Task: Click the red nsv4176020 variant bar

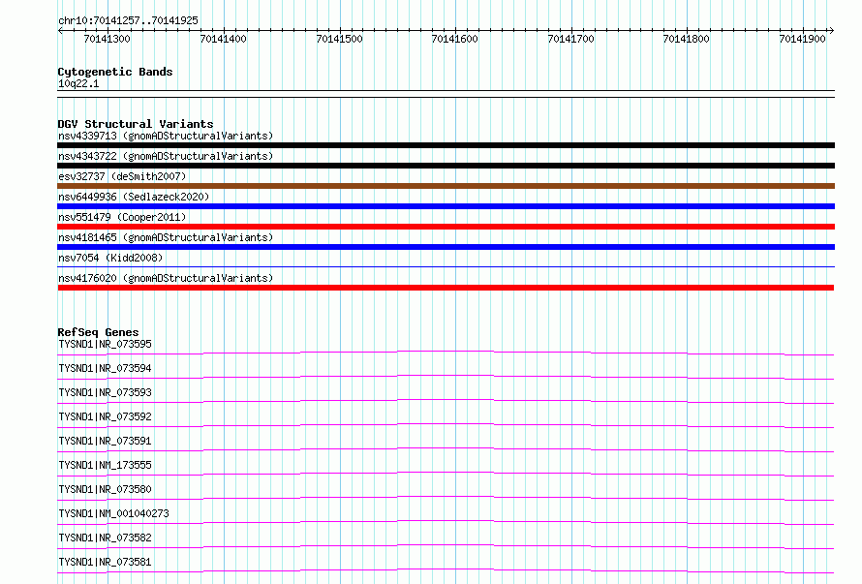Action: [446, 288]
